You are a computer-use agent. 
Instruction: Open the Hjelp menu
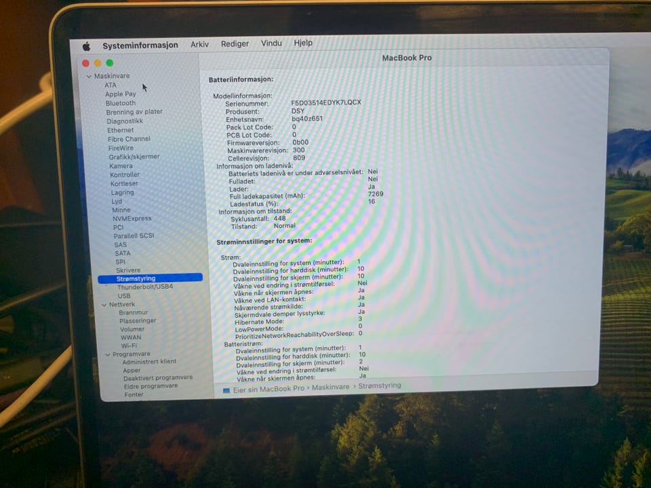[x=303, y=43]
